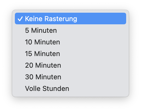Image resolution: width=141 pixels, height=111 pixels.
Task: Set the grid to 5 Minuten
Action: click(x=70, y=30)
